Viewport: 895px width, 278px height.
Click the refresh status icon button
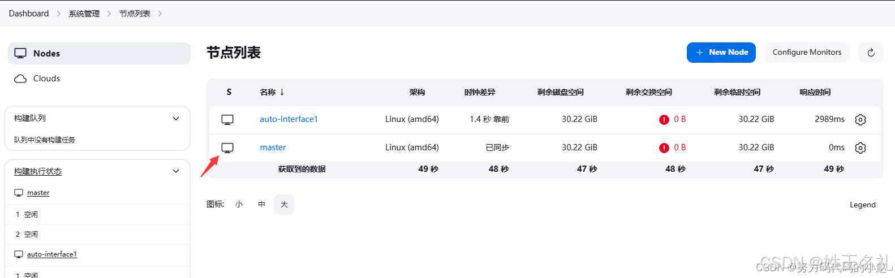click(871, 53)
